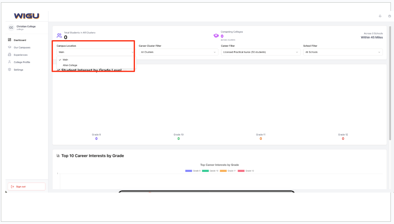The image size is (394, 224).
Task: Click the Our Campuses graduation cap icon
Action: [x=10, y=47]
